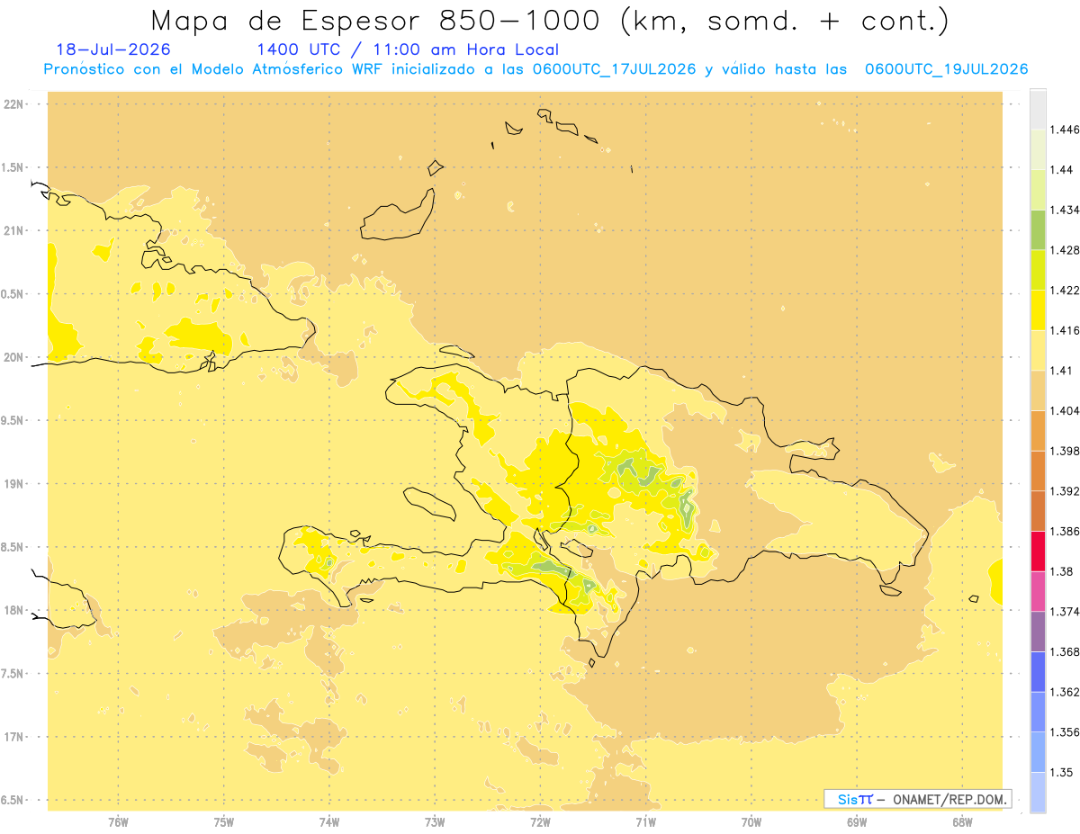Image resolution: width=1080 pixels, height=834 pixels.
Task: Click the colorbar value '1.368'
Action: [1065, 651]
